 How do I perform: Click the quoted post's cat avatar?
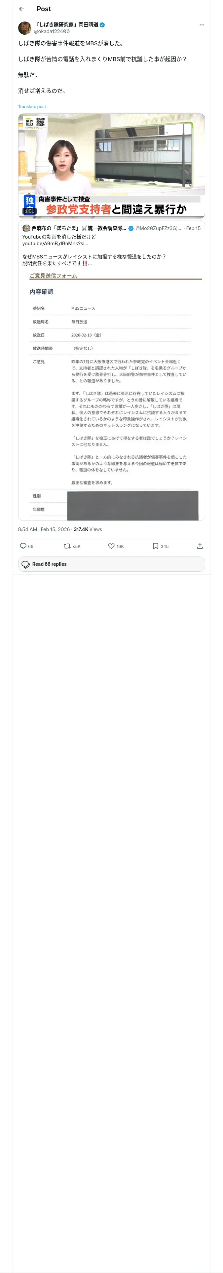[x=26, y=228]
